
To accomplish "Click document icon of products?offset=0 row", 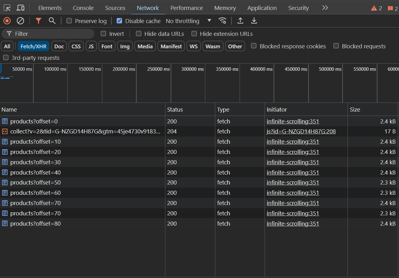I will click(5, 121).
